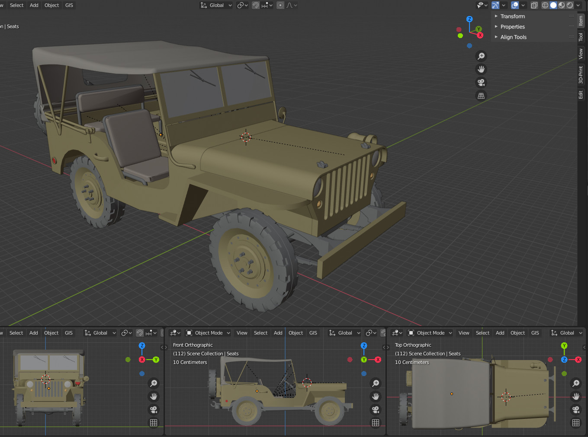This screenshot has width=588, height=437.
Task: Expand the Align Tools panel
Action: [513, 37]
